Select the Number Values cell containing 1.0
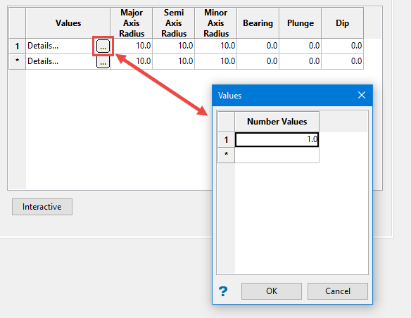Image resolution: width=411 pixels, height=318 pixels. click(277, 139)
